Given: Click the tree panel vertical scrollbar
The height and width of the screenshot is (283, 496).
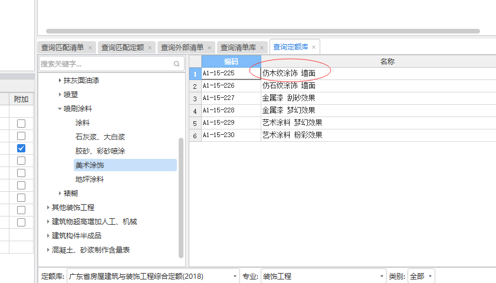Looking at the screenshot, I should (181, 198).
